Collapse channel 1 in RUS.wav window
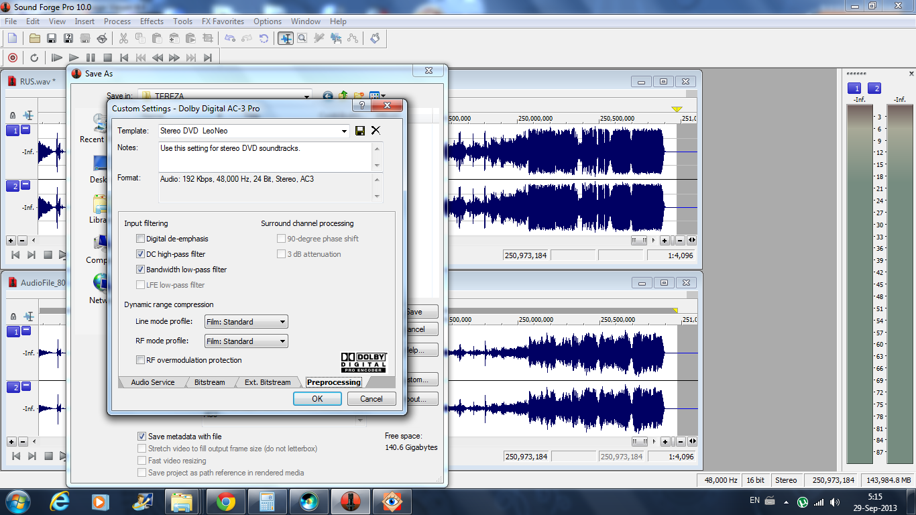 click(x=25, y=129)
